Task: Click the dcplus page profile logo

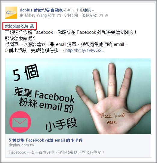Action: [11, 13]
